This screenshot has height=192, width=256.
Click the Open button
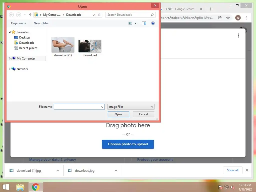[x=118, y=114]
